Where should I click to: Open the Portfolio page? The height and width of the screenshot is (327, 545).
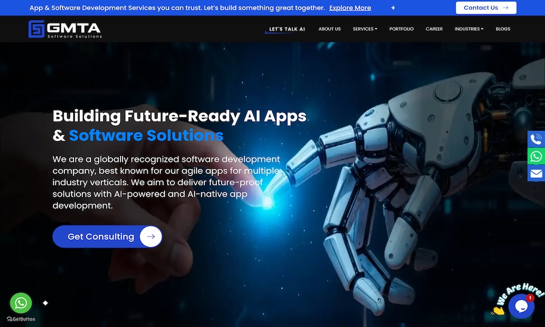[402, 29]
